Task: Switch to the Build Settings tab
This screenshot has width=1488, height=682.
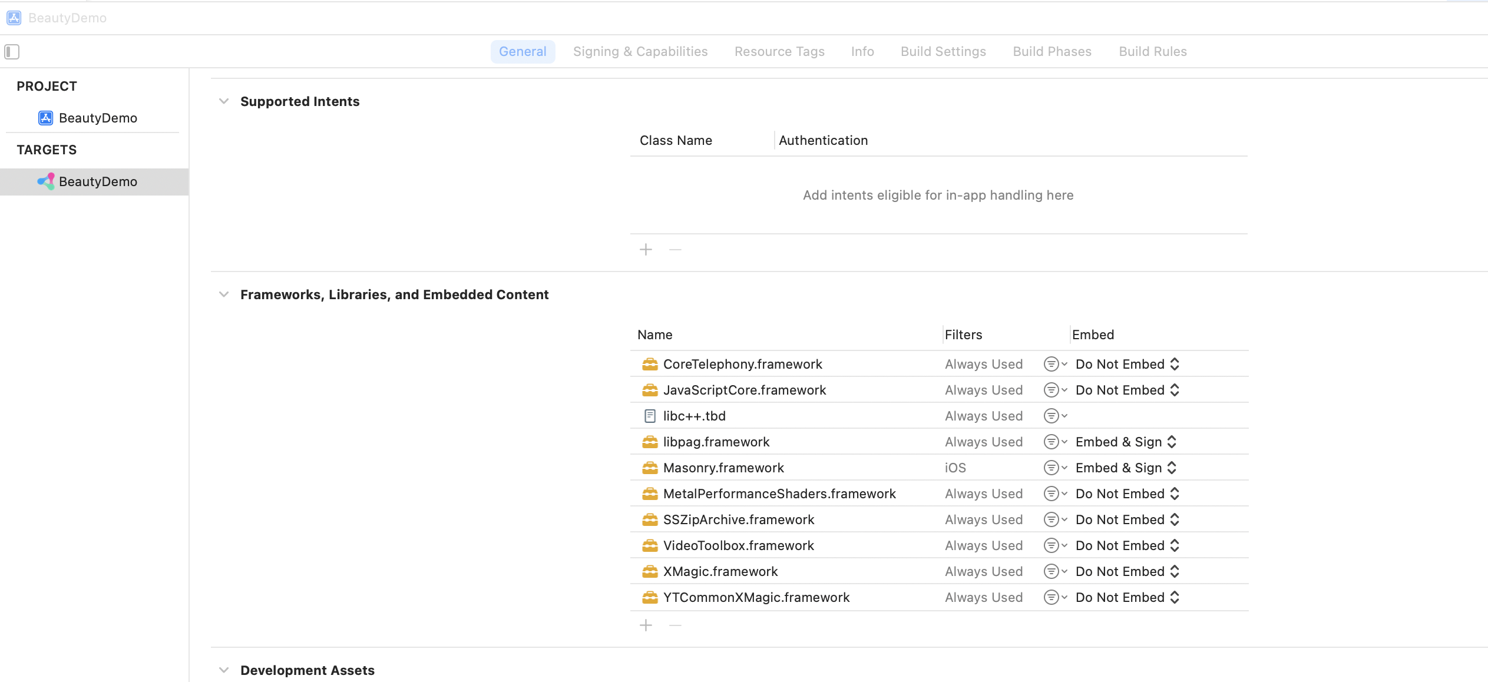Action: tap(943, 52)
